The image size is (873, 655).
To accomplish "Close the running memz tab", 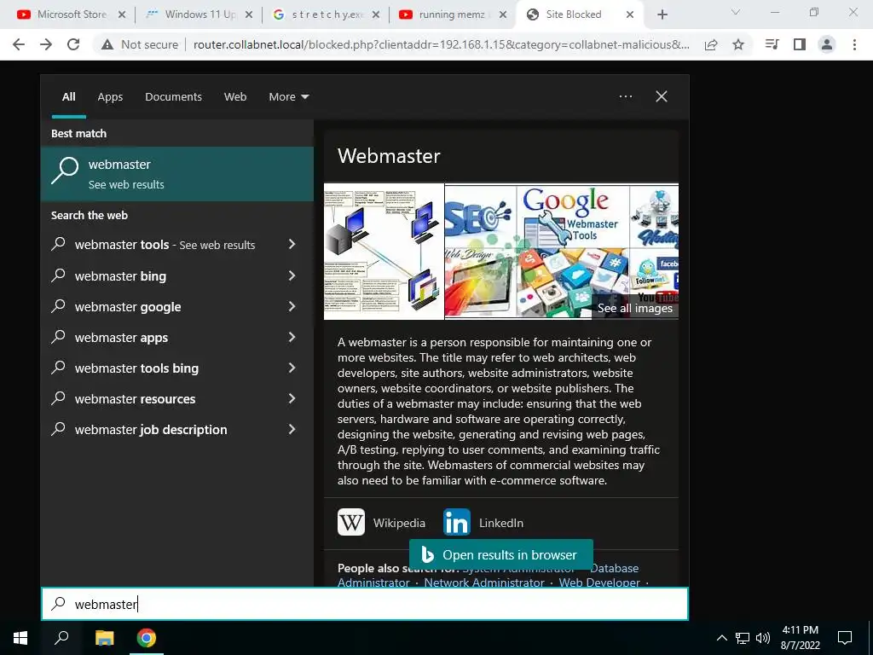I will point(503,14).
